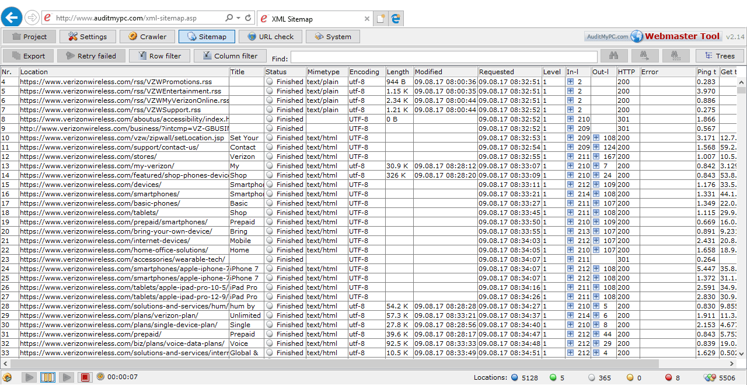This screenshot has width=747, height=385.
Task: Click the elapsed time clock icon
Action: tap(100, 377)
